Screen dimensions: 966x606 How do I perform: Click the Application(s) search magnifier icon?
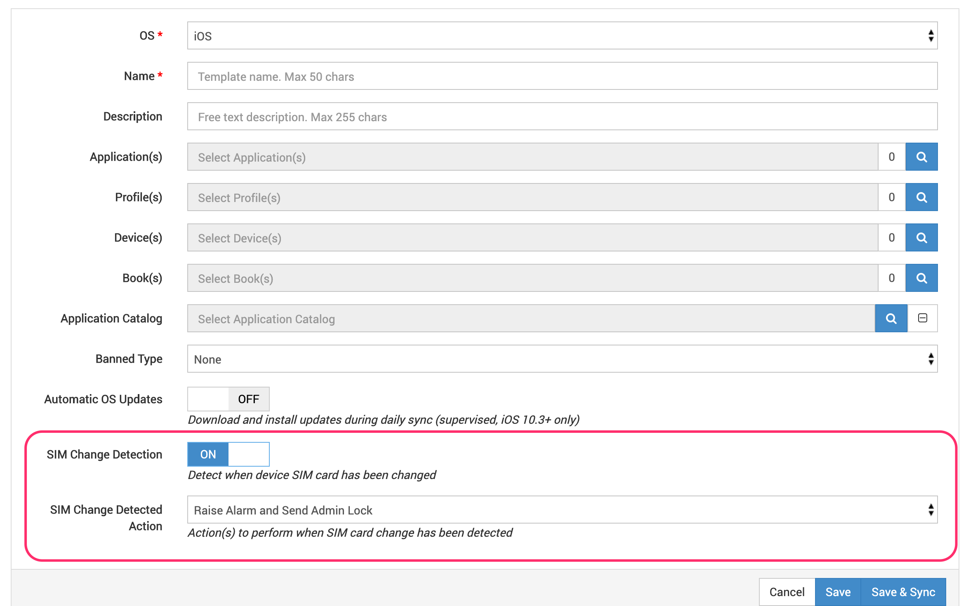(921, 157)
